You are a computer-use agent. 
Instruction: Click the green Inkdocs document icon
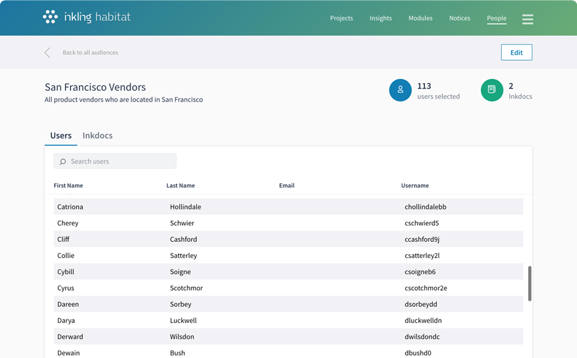(492, 90)
